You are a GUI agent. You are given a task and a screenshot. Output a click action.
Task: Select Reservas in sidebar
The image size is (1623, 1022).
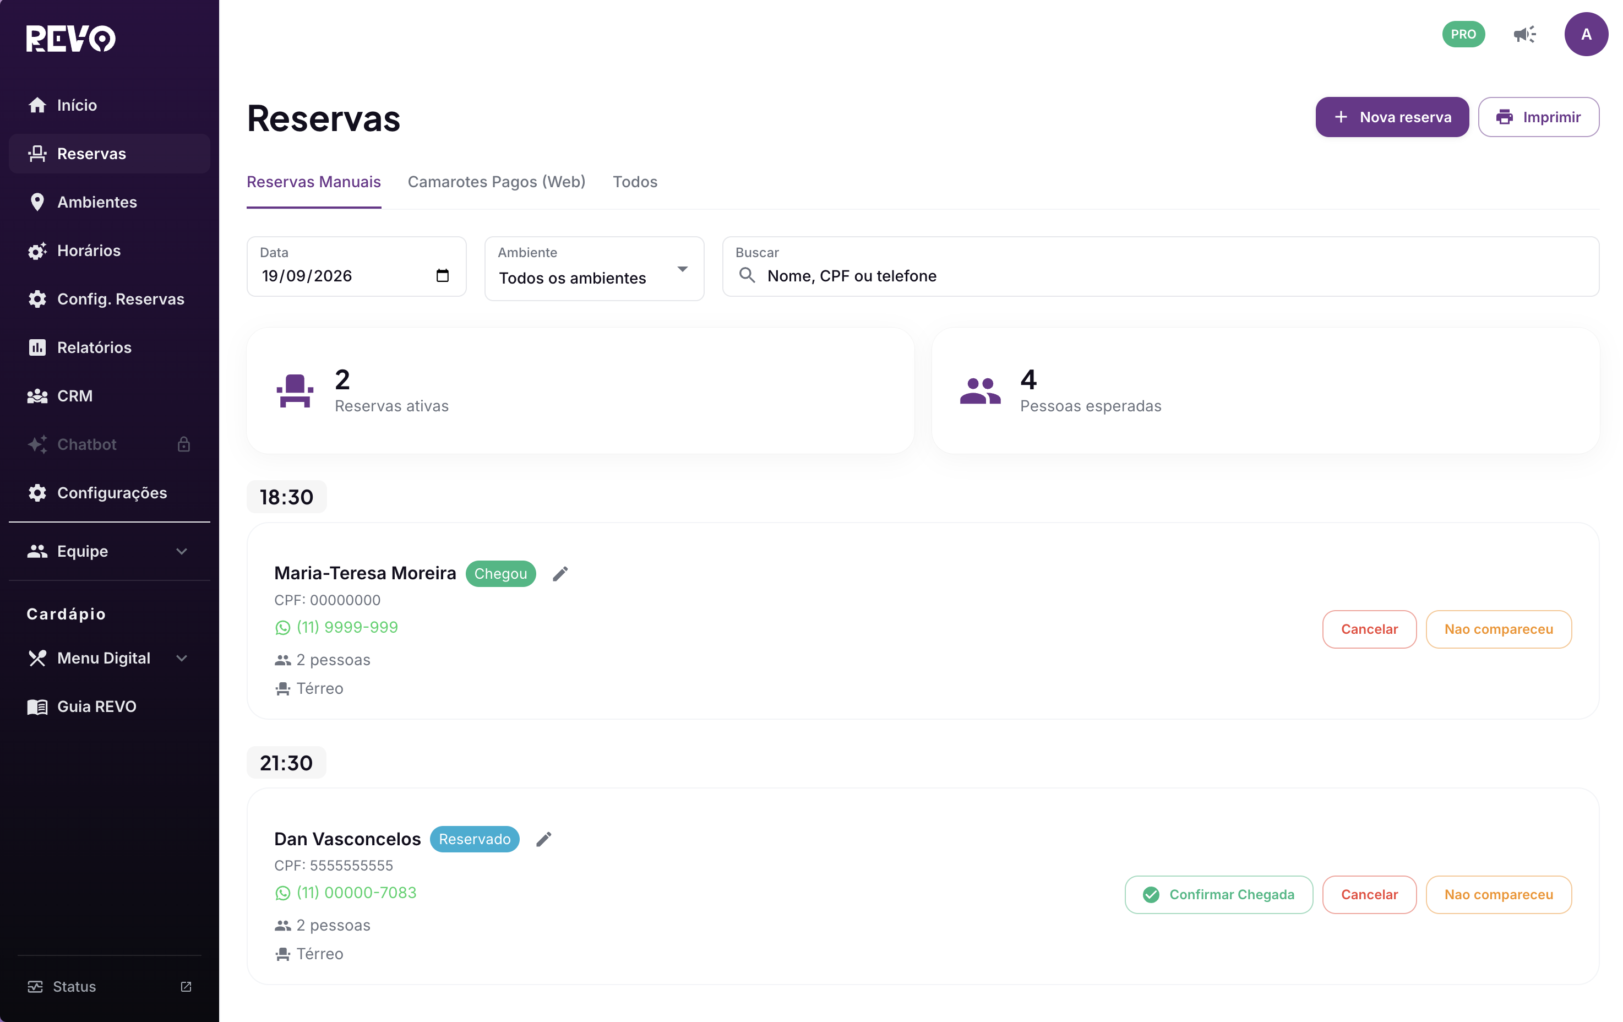(x=109, y=154)
